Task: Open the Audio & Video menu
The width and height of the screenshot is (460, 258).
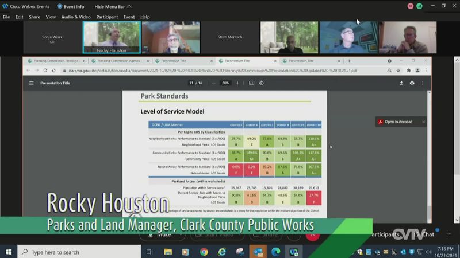Action: tap(76, 17)
